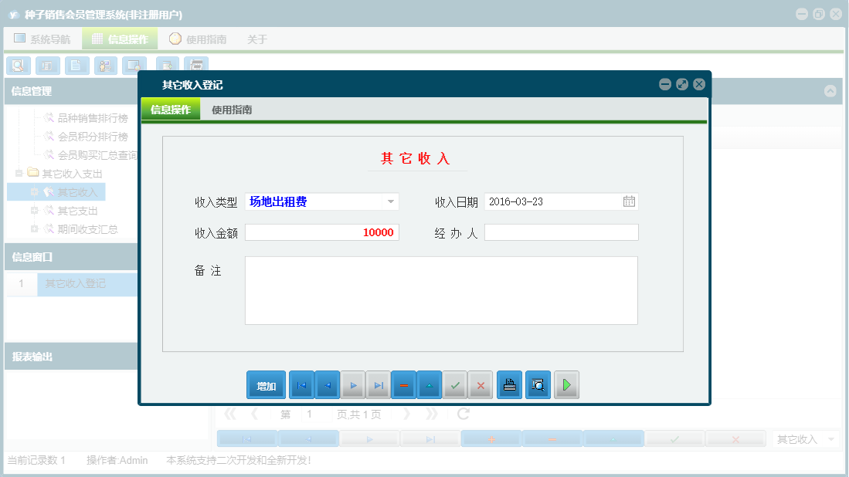Select the record search icon in top toolbar
Viewport: 849px width, 477px height.
[18, 66]
